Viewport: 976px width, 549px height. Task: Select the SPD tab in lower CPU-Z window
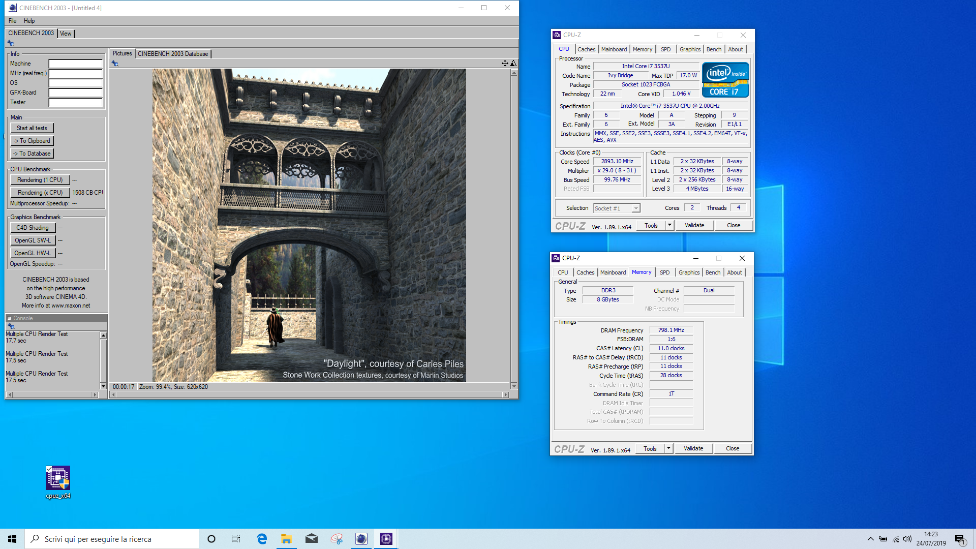pos(664,272)
